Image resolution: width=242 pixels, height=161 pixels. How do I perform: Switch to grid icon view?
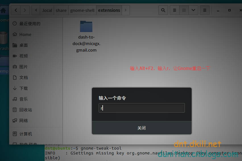click(x=184, y=10)
